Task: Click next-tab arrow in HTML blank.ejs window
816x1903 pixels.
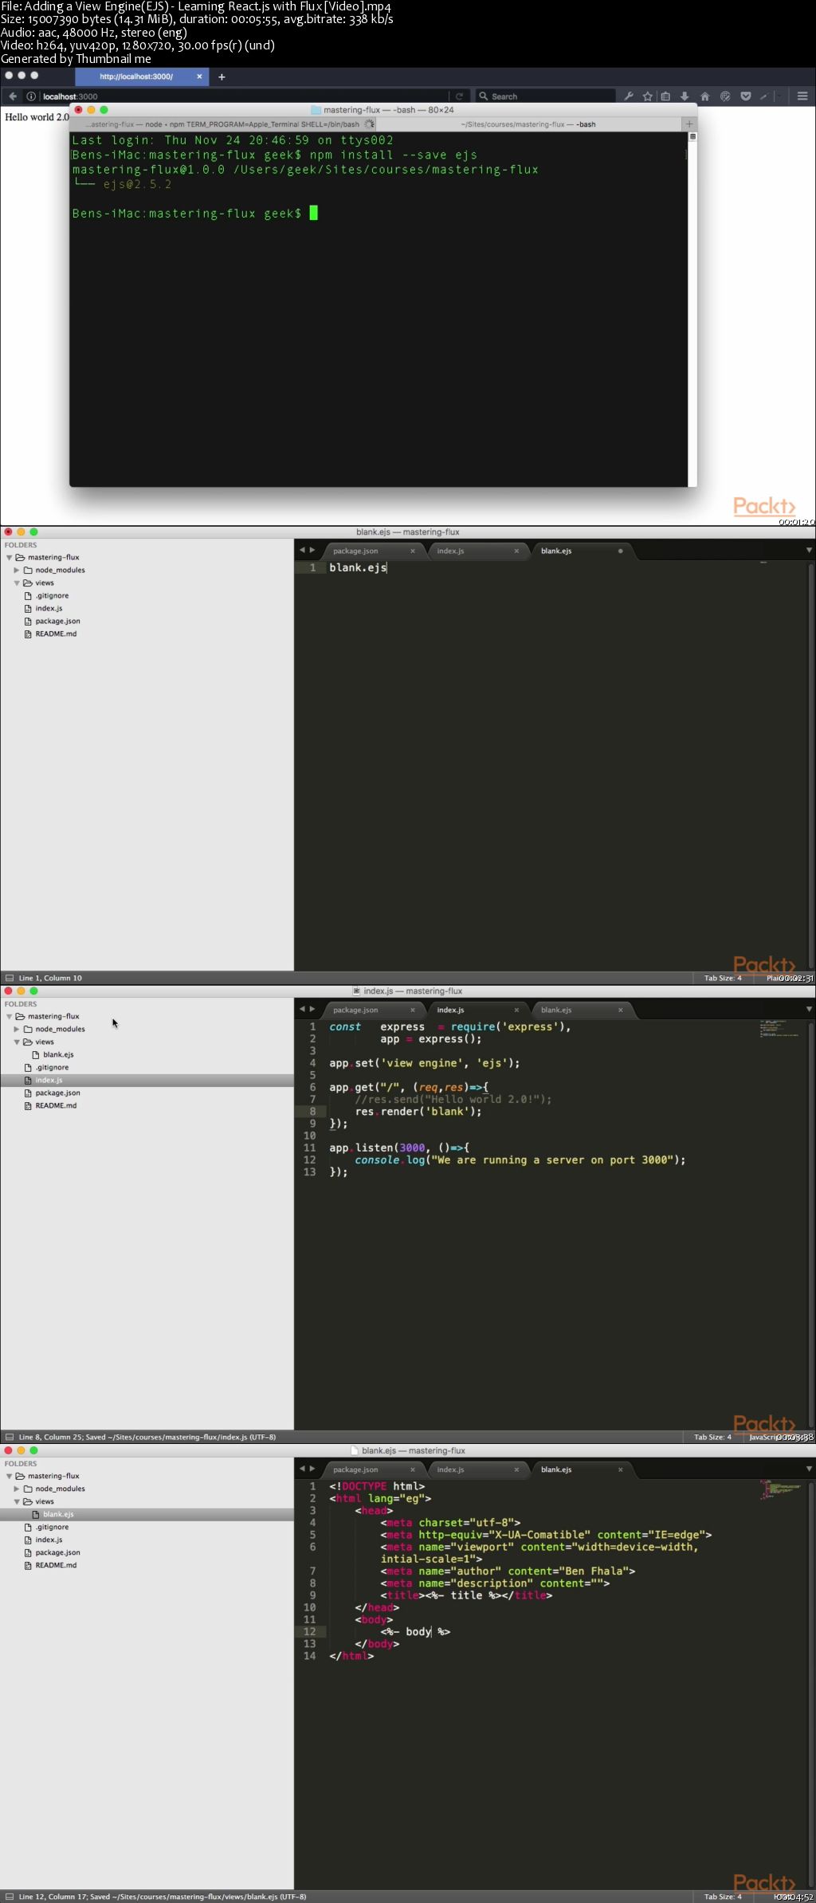Action: pos(312,1469)
